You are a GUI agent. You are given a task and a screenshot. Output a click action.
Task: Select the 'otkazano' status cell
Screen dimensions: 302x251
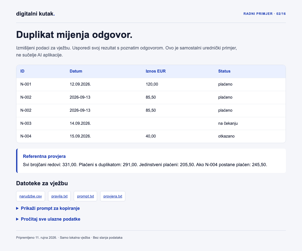click(x=250, y=136)
